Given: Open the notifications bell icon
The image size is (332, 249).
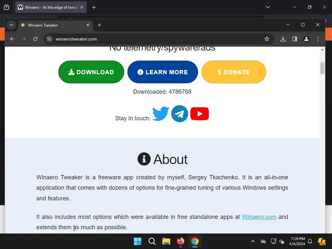Looking at the screenshot, I should [x=310, y=241].
